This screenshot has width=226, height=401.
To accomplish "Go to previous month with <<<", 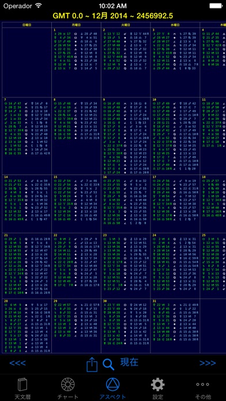I will pos(18,363).
